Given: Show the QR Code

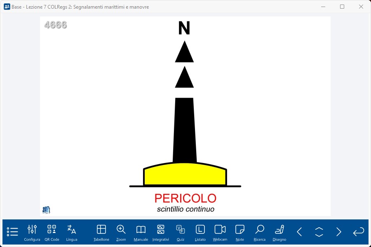Looking at the screenshot, I should 52,232.
